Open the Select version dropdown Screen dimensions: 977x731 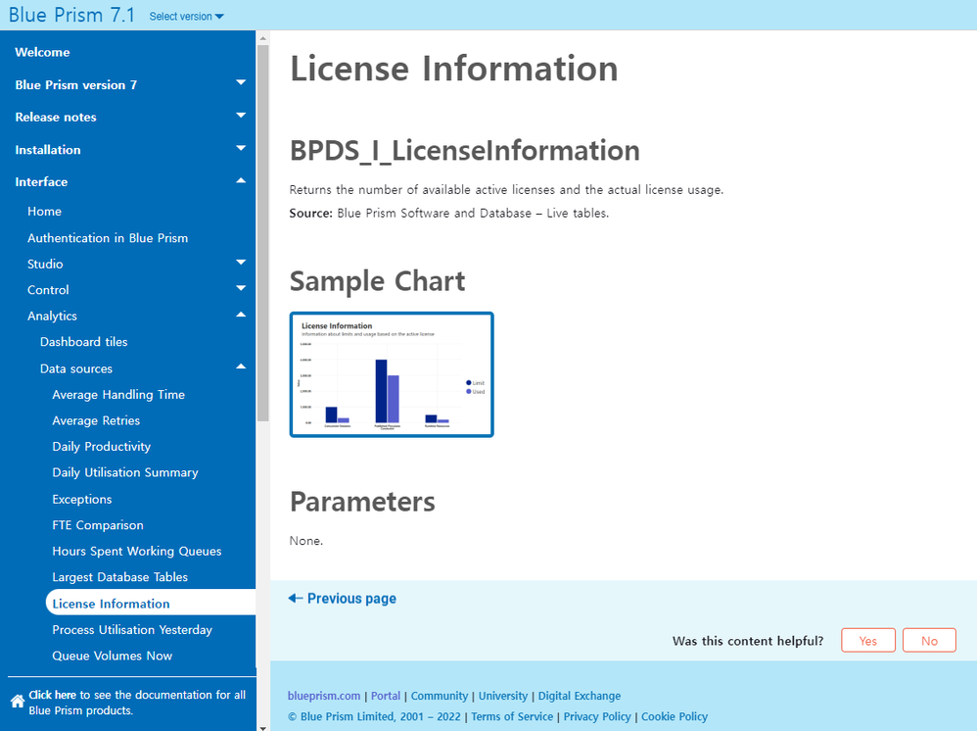186,17
